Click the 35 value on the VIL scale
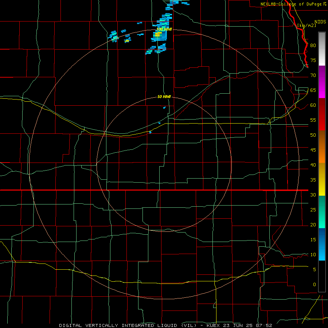328x328 pixels. 313,180
